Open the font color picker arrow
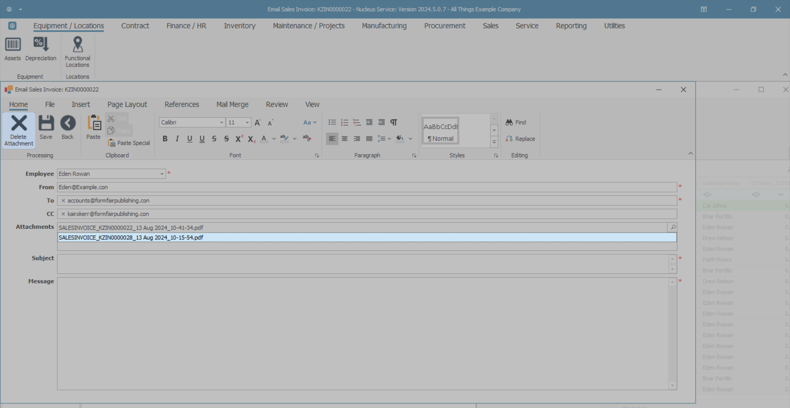 (274, 139)
